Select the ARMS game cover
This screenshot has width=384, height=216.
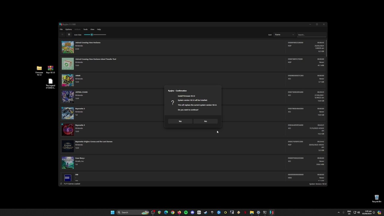68,80
